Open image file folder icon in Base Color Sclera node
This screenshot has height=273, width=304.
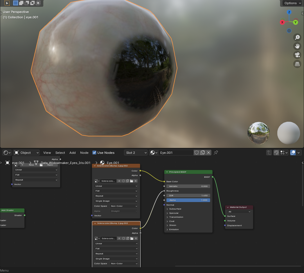pyautogui.click(x=132, y=181)
